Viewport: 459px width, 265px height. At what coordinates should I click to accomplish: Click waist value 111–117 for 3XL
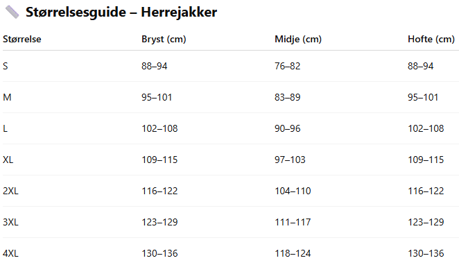[293, 222]
